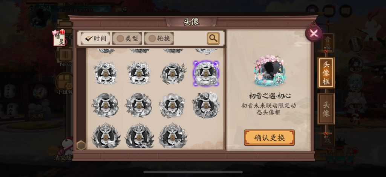The height and width of the screenshot is (177, 386).
Task: Switch to the 头像框 side tab
Action: [326, 73]
